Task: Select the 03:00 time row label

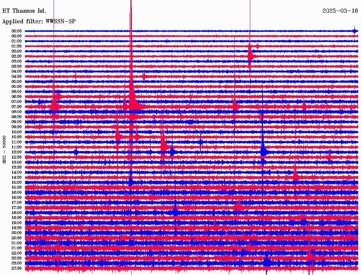Action: 17,61
